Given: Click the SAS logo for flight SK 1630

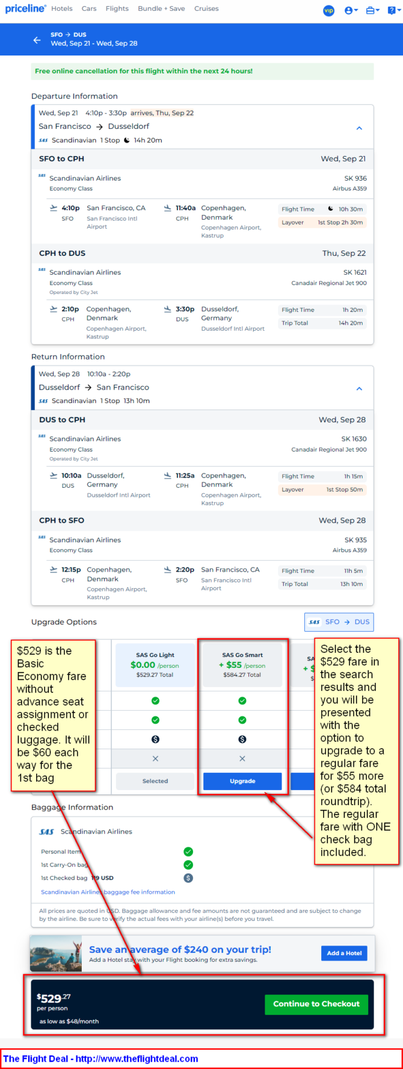Looking at the screenshot, I should [x=42, y=437].
